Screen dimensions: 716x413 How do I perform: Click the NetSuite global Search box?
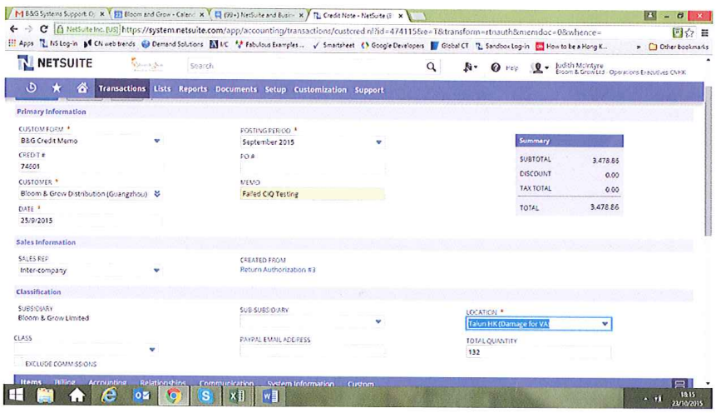point(306,67)
